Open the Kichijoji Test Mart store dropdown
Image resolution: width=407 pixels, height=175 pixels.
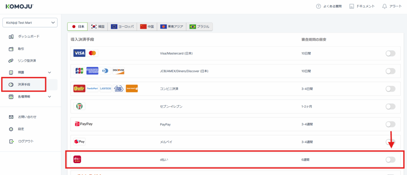pyautogui.click(x=30, y=23)
